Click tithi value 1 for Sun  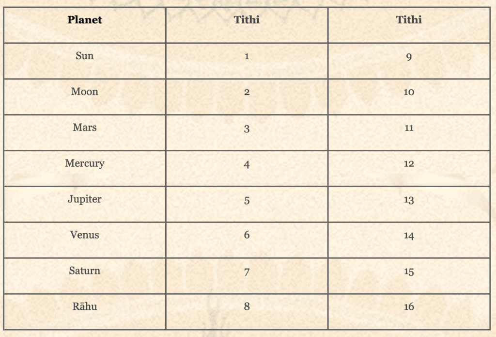(x=247, y=56)
